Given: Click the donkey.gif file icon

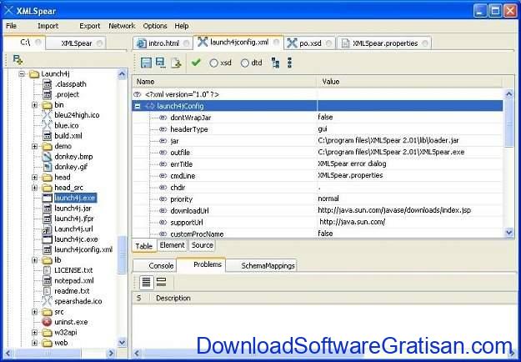Looking at the screenshot, I should click(48, 167).
